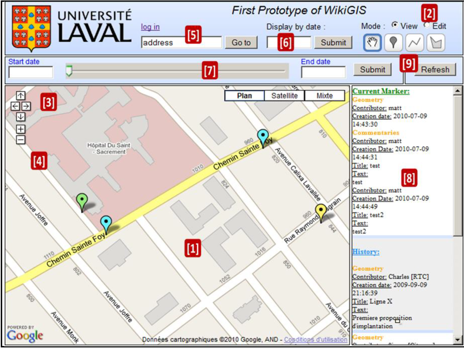Viewport: 464px width, 348px height.
Task: Select the marker placement tool
Action: 393,43
